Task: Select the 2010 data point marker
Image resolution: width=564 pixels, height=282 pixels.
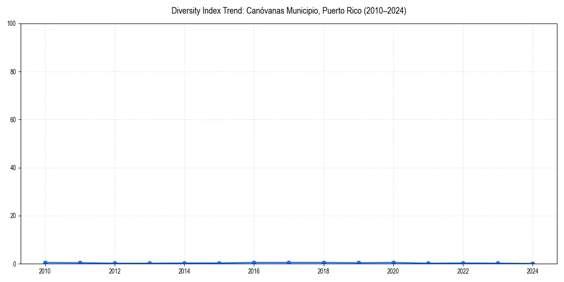Action: click(45, 262)
